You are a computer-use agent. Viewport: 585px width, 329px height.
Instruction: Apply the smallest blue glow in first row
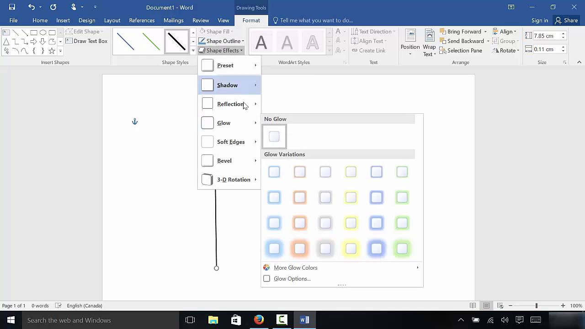tap(274, 172)
